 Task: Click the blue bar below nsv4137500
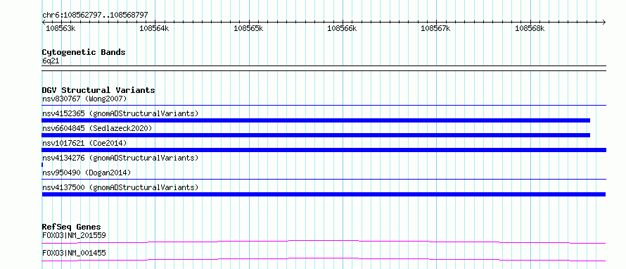click(x=324, y=194)
